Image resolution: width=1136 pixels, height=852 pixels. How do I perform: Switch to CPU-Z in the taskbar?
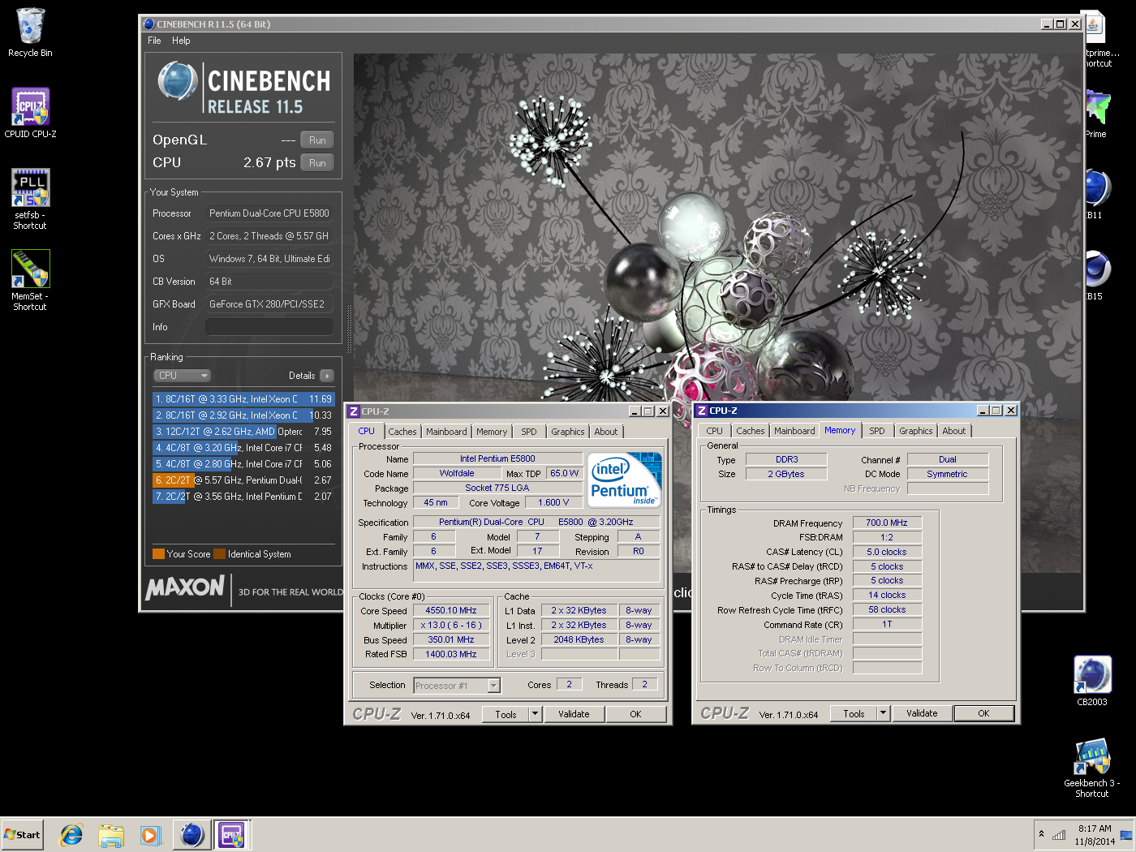tap(231, 835)
